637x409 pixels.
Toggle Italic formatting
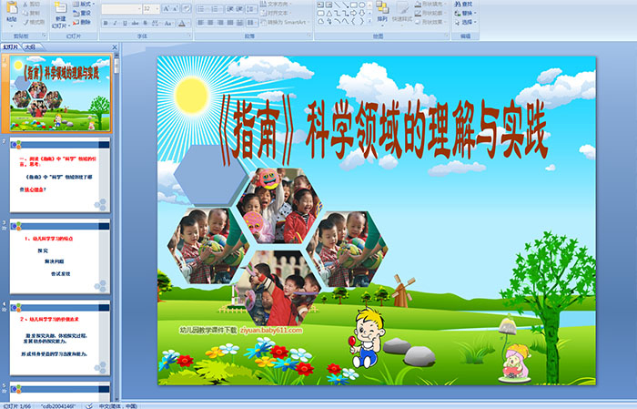(115, 23)
